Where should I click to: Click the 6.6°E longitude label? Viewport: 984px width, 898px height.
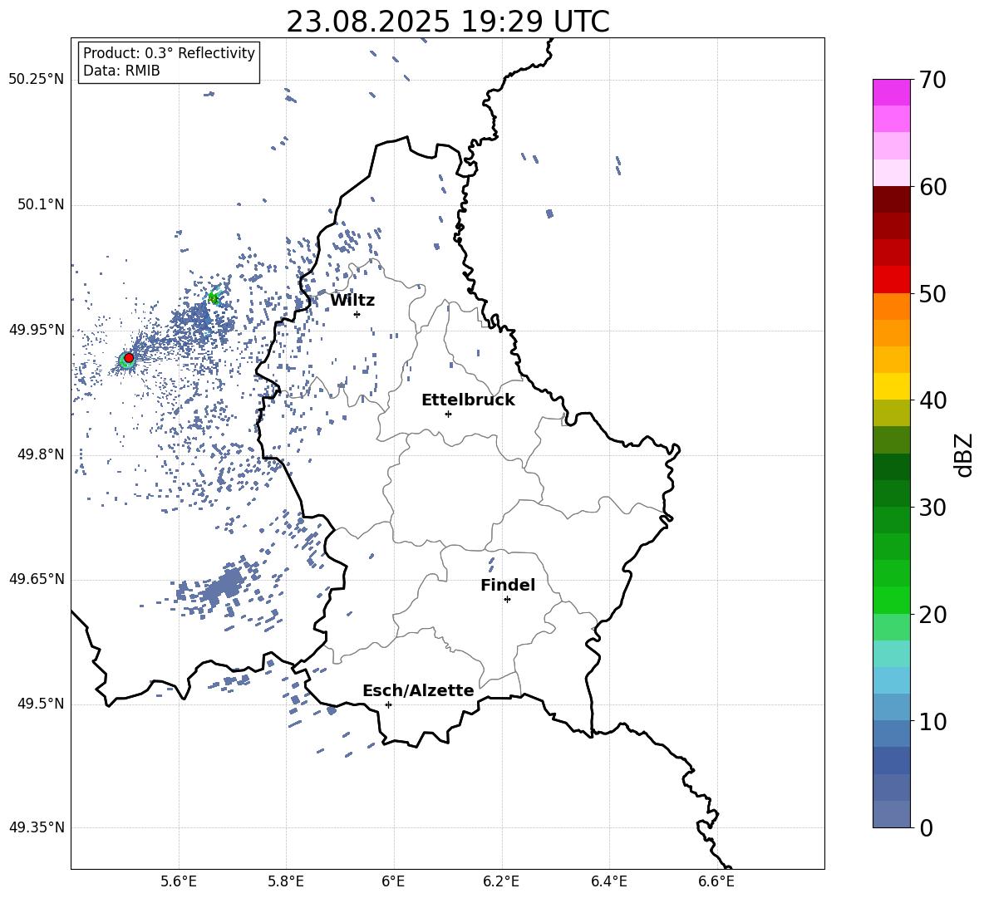716,881
